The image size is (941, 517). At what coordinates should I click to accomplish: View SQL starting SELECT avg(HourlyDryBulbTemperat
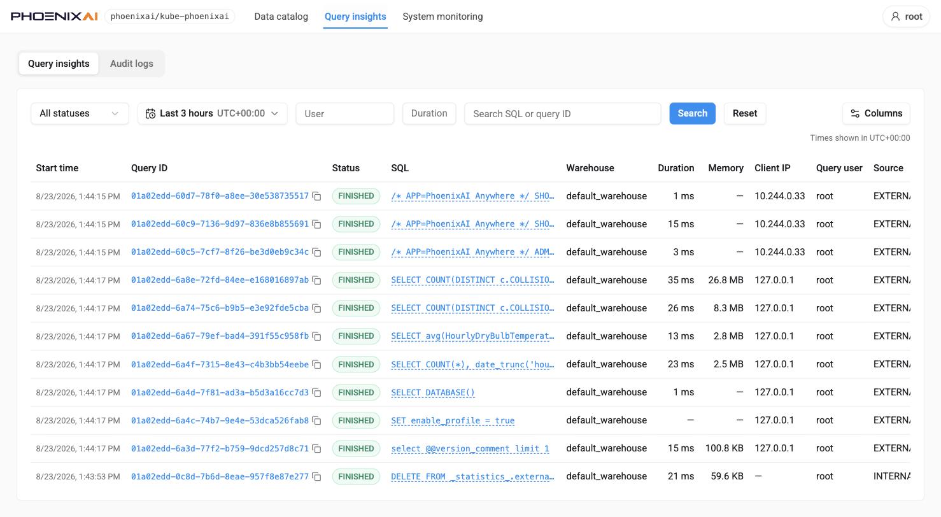click(x=472, y=336)
